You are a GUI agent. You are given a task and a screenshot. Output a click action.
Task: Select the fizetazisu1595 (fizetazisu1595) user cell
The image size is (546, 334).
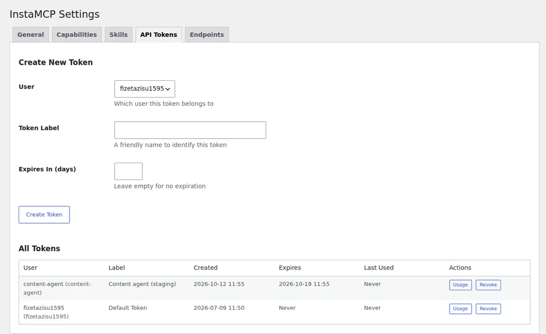(46, 312)
